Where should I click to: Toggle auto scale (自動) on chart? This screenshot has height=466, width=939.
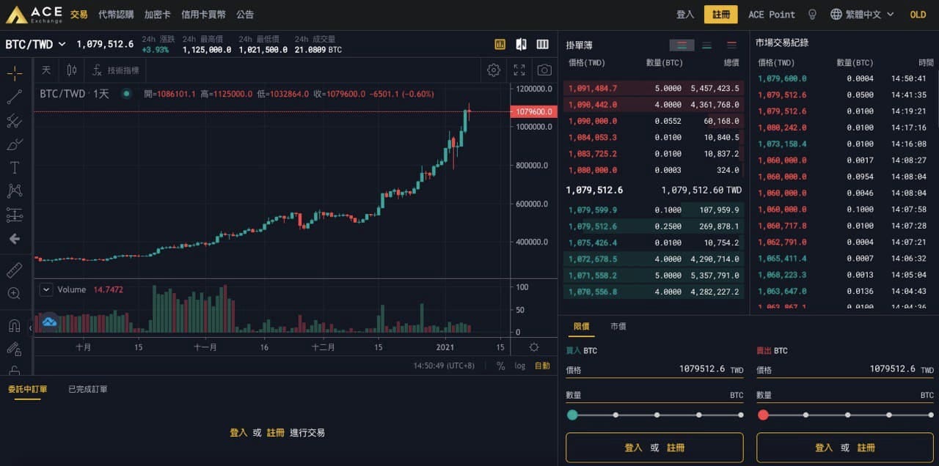[542, 366]
